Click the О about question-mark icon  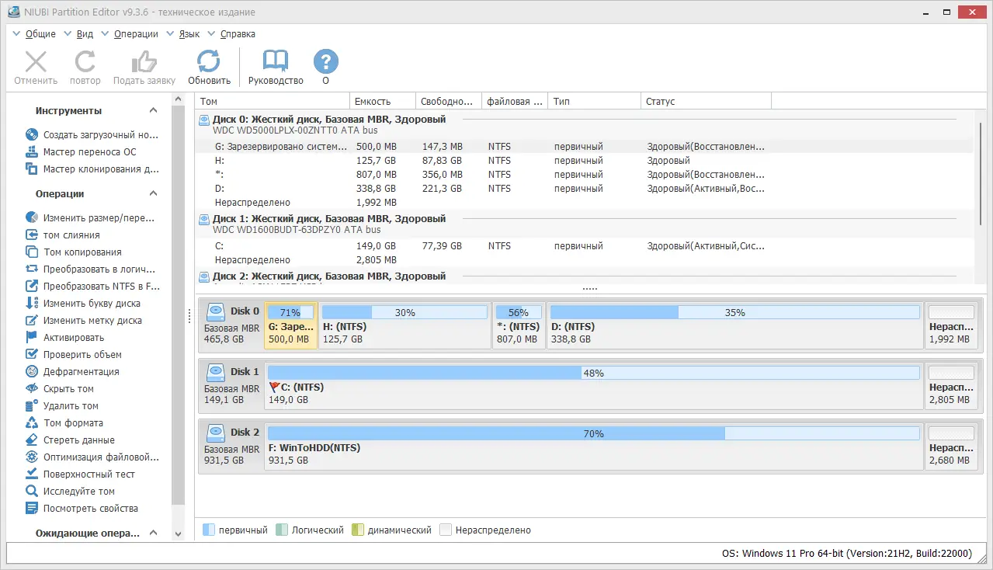tap(325, 61)
